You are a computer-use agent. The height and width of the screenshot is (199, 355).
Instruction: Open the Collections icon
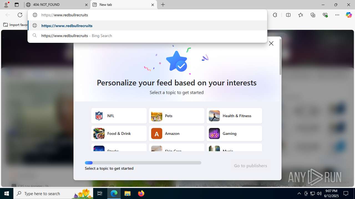click(313, 15)
